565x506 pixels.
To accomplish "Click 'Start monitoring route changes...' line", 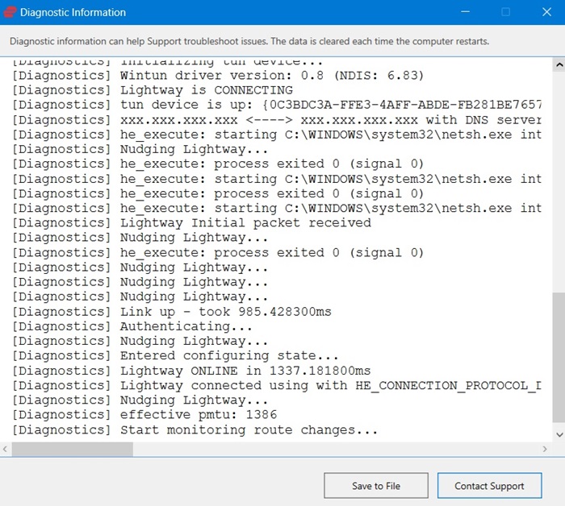I will (195, 429).
